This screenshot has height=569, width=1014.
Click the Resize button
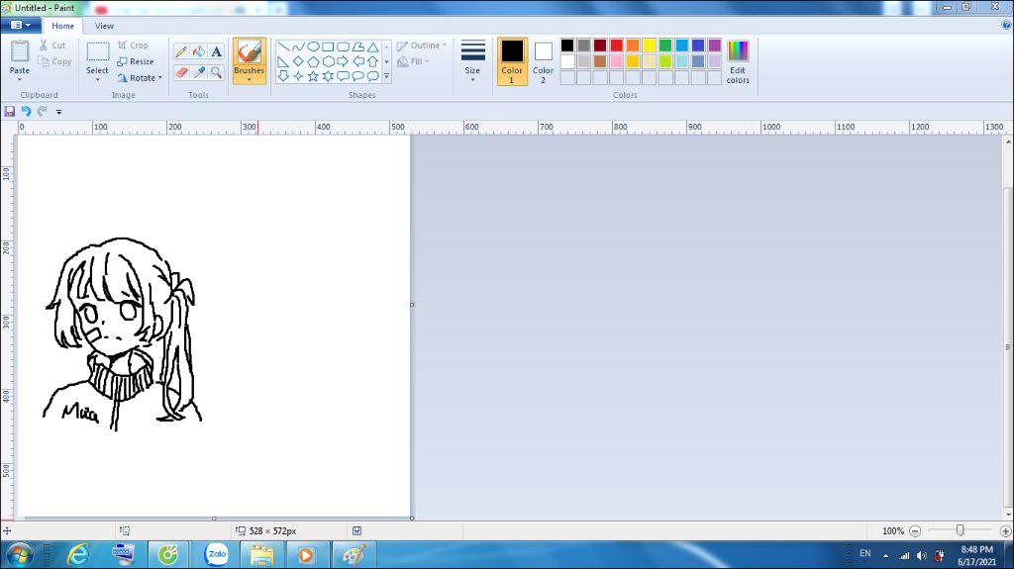click(136, 61)
